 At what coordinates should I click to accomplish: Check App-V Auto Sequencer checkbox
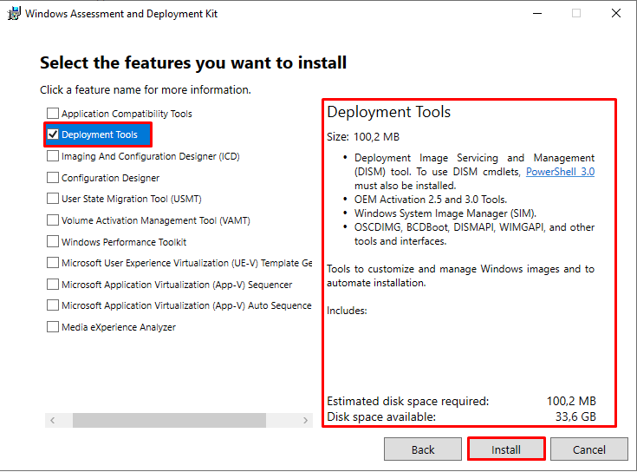pyautogui.click(x=53, y=305)
